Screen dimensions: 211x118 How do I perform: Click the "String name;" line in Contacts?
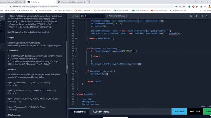pos(89,102)
